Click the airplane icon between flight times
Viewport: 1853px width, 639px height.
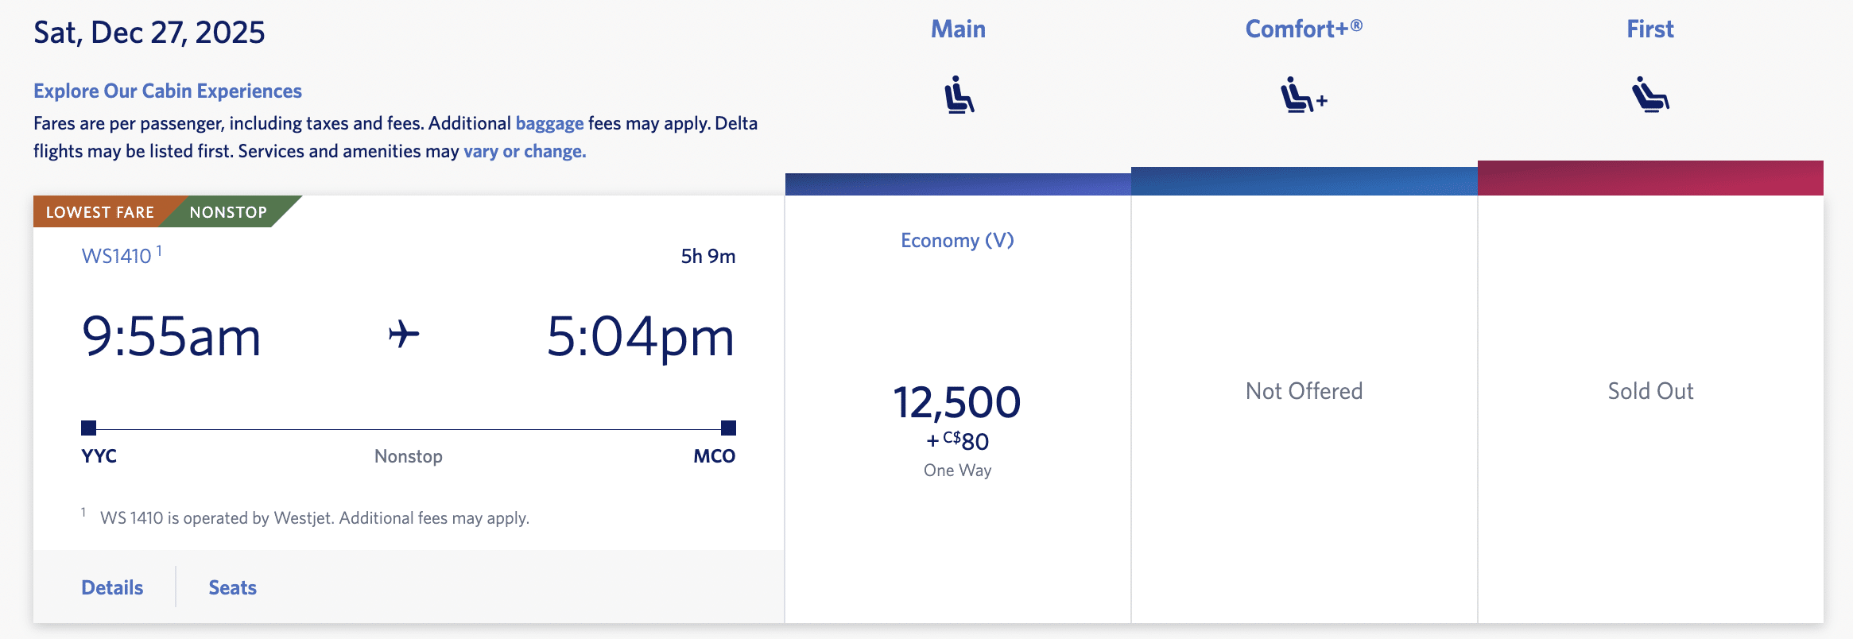pyautogui.click(x=404, y=334)
